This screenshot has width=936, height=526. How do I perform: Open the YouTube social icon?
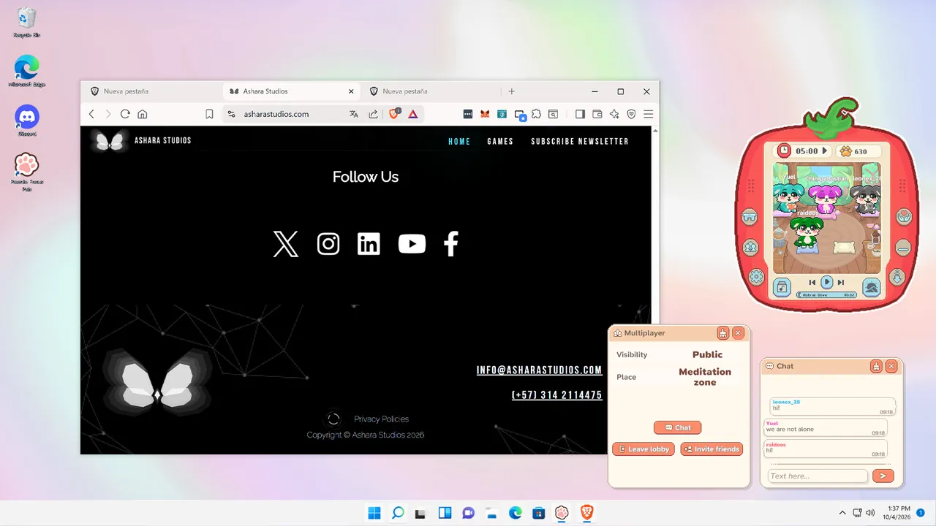click(412, 244)
